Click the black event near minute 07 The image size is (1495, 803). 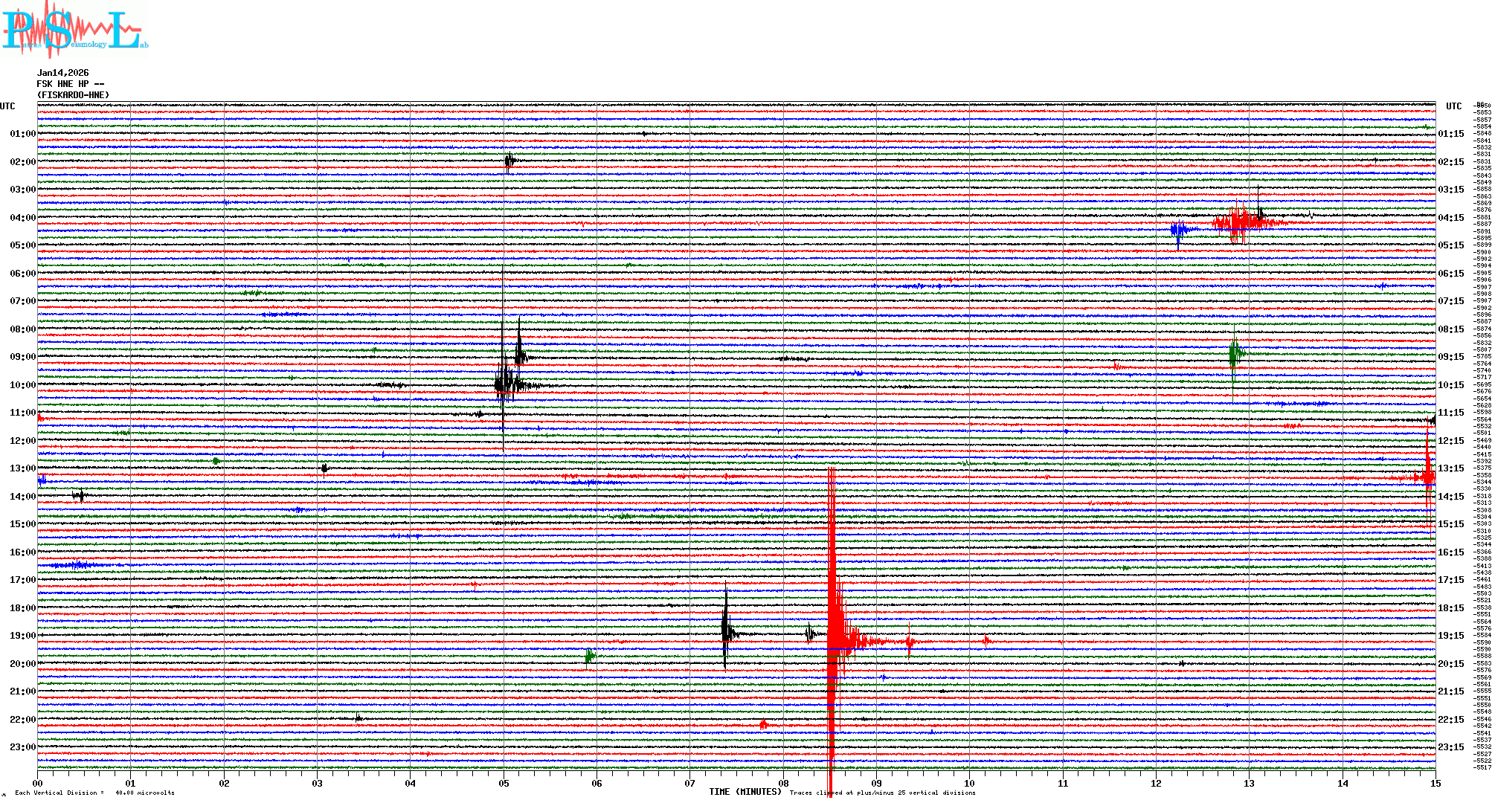point(726,632)
